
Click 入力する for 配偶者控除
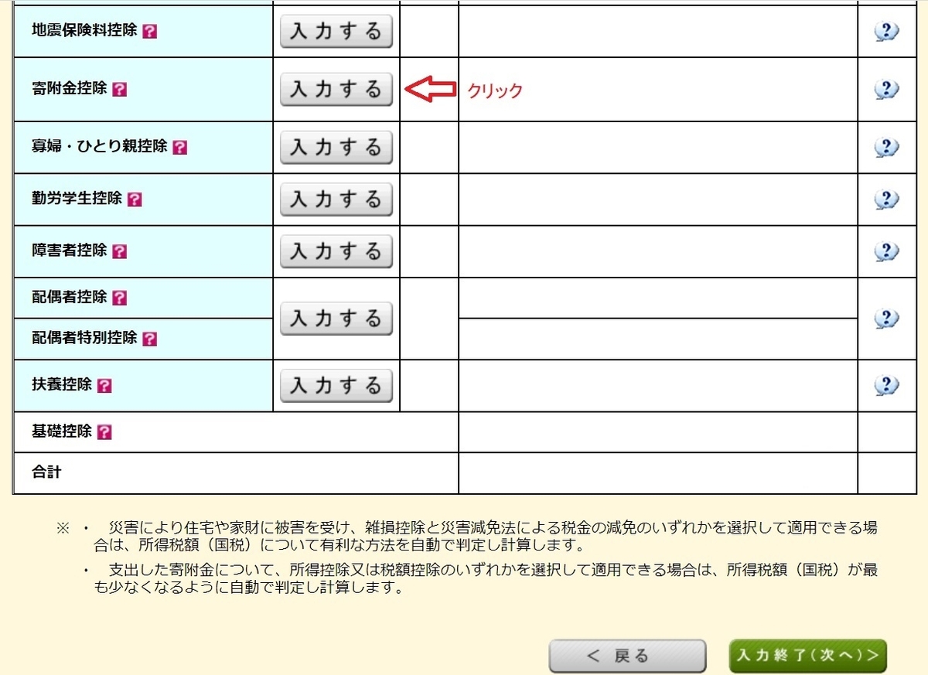pos(336,317)
